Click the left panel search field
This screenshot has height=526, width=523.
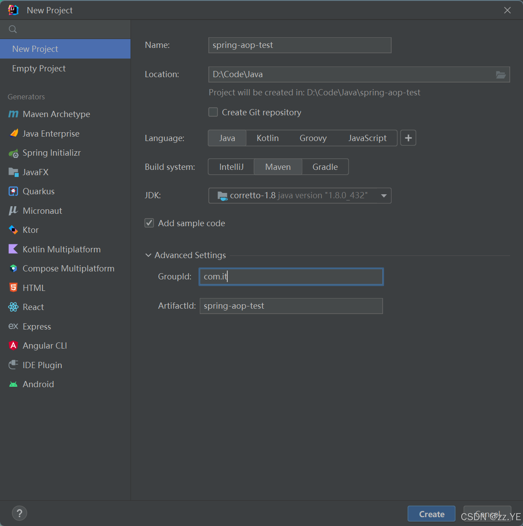coord(65,29)
